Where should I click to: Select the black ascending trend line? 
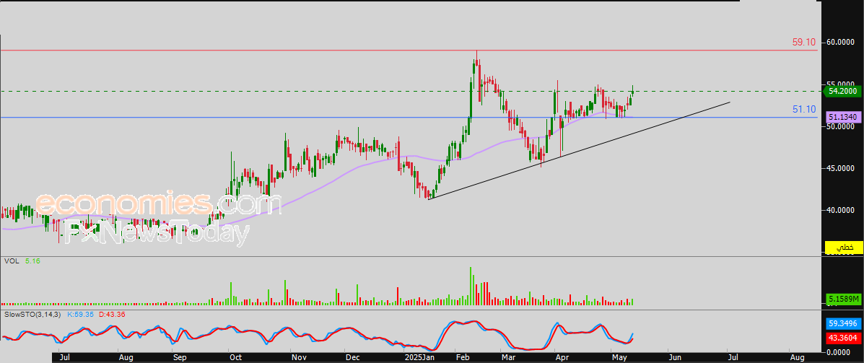(579, 150)
